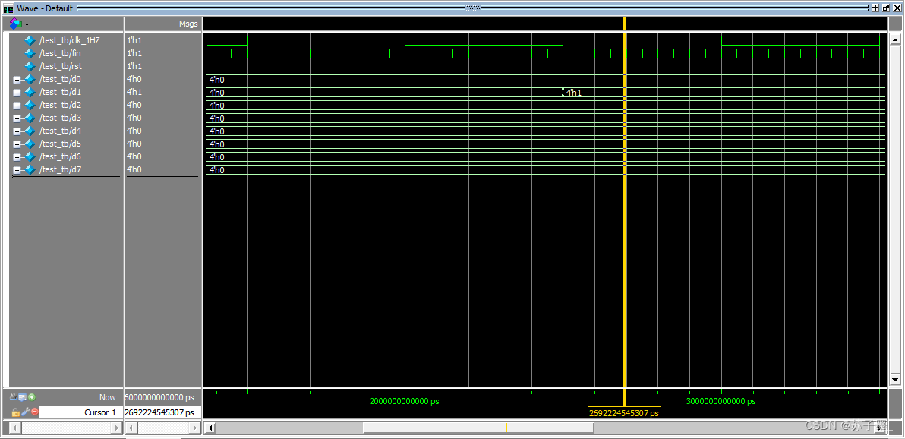Image resolution: width=905 pixels, height=439 pixels.
Task: Click the green insert cursor icon
Action: pos(32,396)
